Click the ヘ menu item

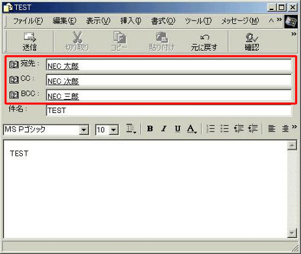[x=271, y=21]
